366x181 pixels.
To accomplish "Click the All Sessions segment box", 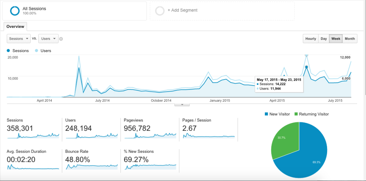I will pos(74,11).
